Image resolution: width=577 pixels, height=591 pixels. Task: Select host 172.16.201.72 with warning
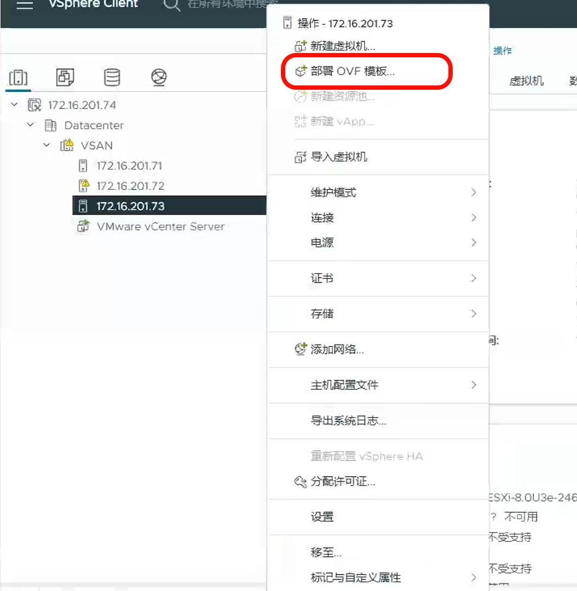(x=130, y=186)
